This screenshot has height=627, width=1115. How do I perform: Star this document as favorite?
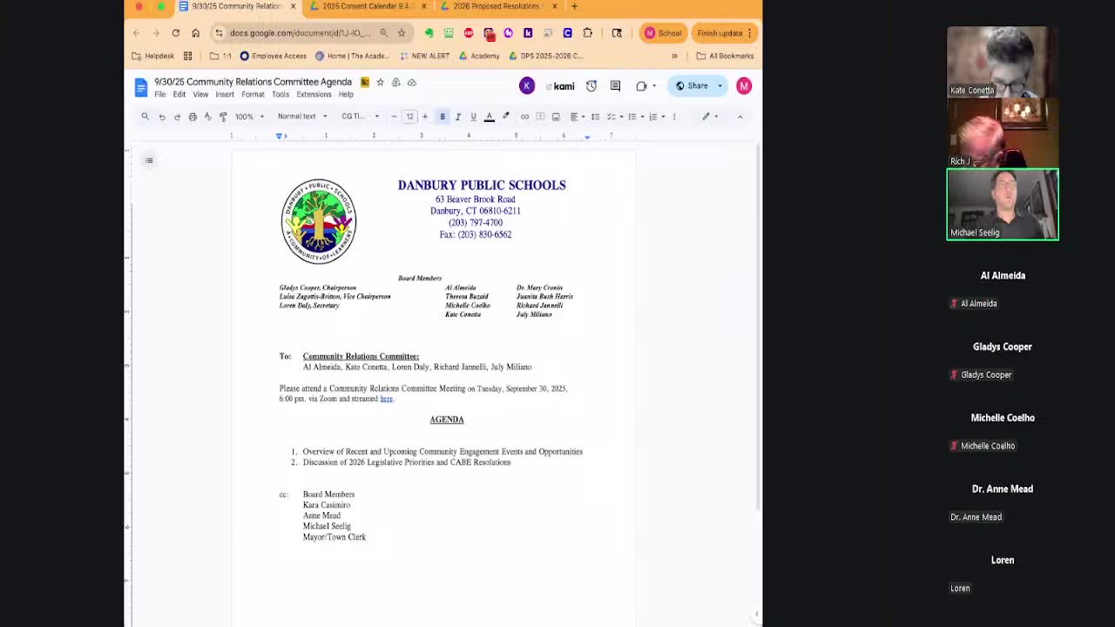click(x=380, y=82)
